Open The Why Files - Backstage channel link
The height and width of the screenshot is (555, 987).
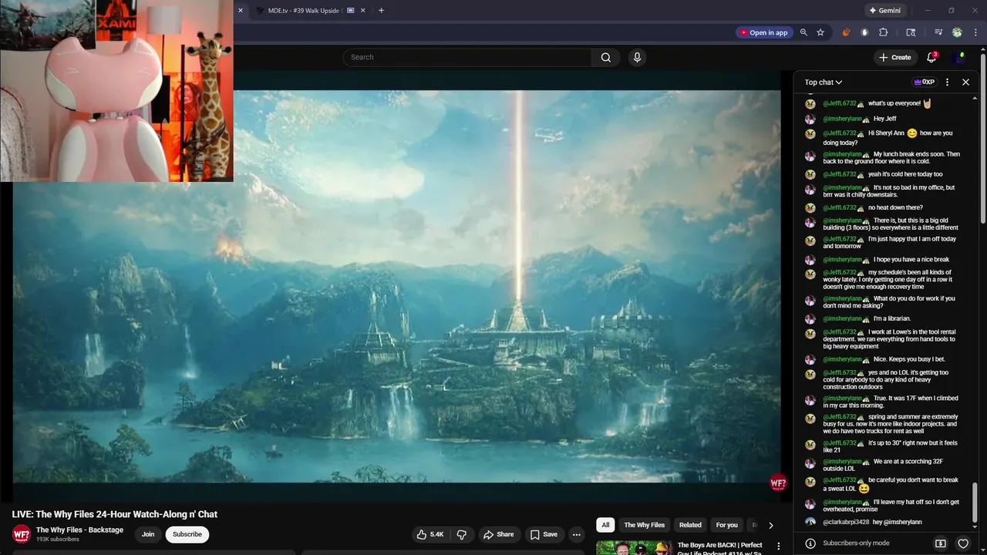pos(79,530)
